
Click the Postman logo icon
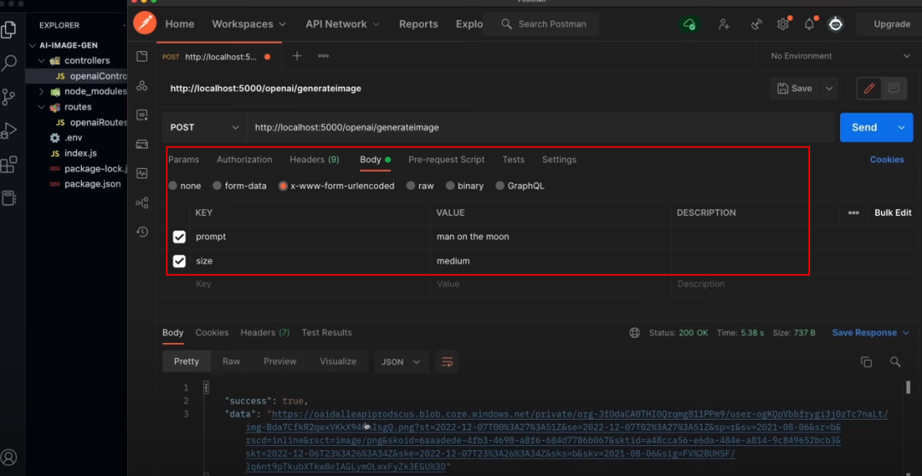144,24
